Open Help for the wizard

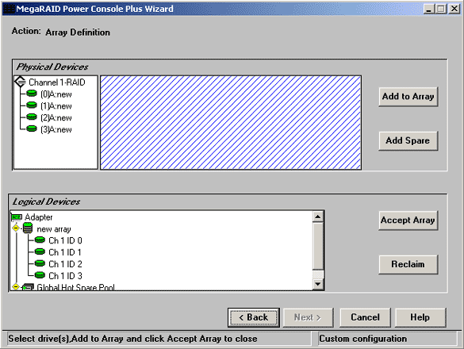click(x=420, y=317)
